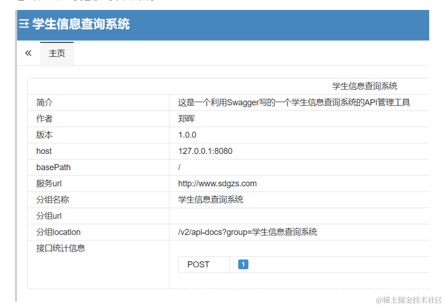Select the version value 1.0.0
445x307 pixels.
[x=187, y=135]
